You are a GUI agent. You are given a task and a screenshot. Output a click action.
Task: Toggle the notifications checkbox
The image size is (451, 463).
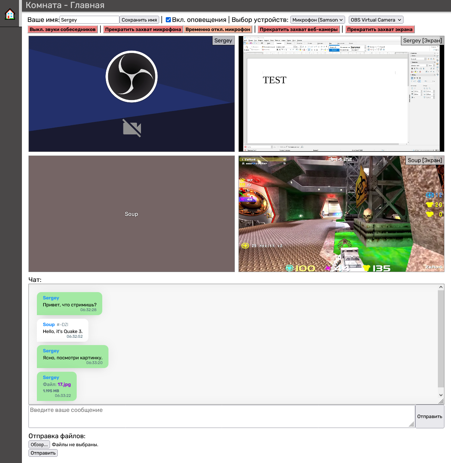pos(168,20)
